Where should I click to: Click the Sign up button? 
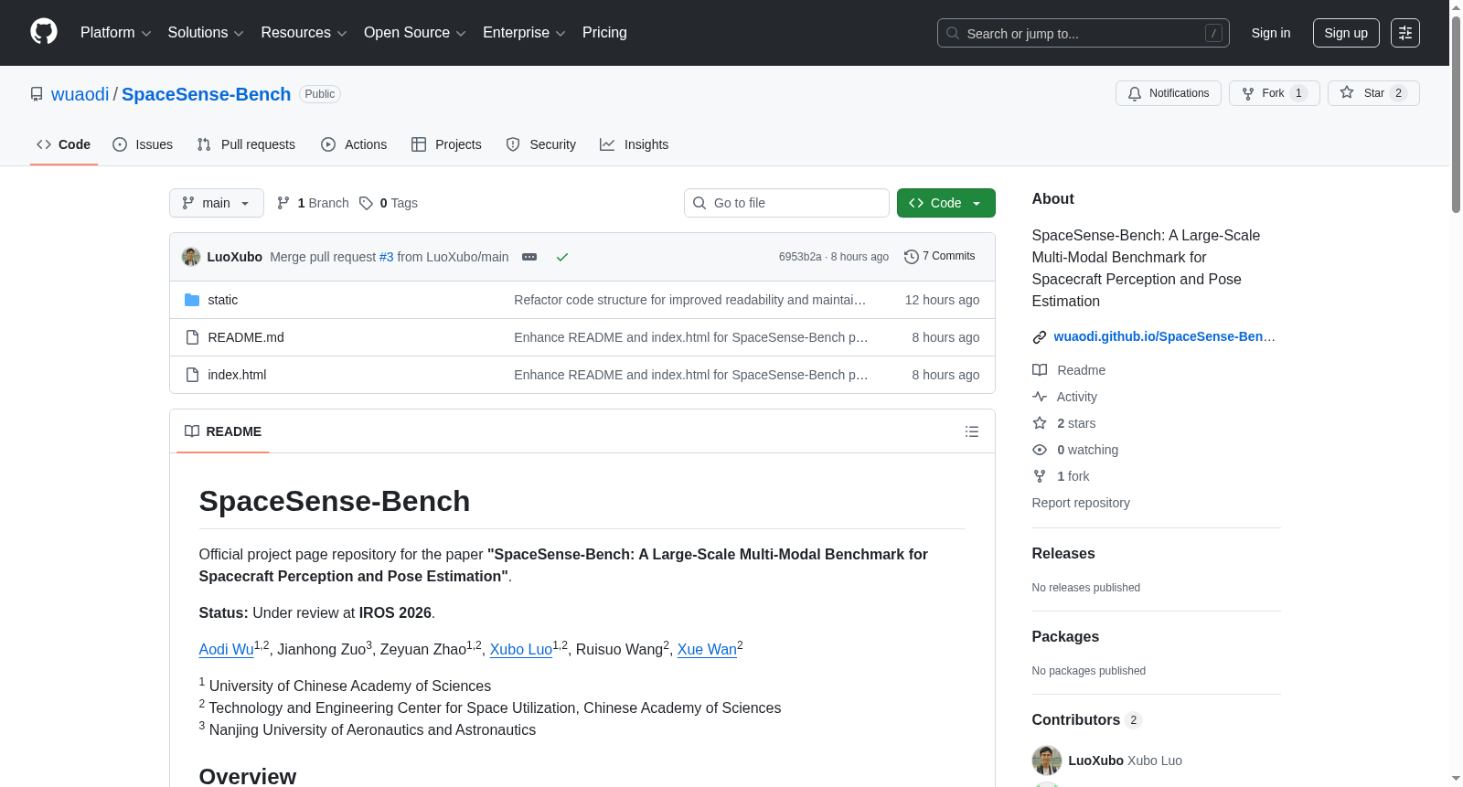point(1346,33)
